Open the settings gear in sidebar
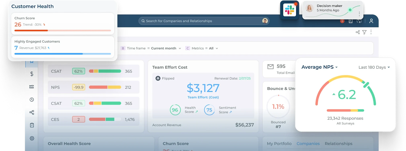This screenshot has width=406, height=151. click(32, 138)
